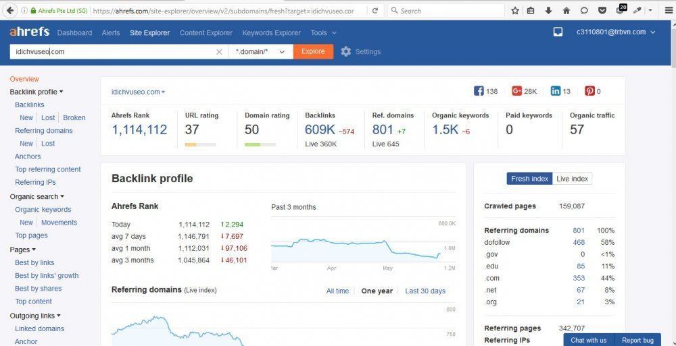
Task: Open the Ahrefs notifications inbox icon
Action: pyautogui.click(x=558, y=32)
